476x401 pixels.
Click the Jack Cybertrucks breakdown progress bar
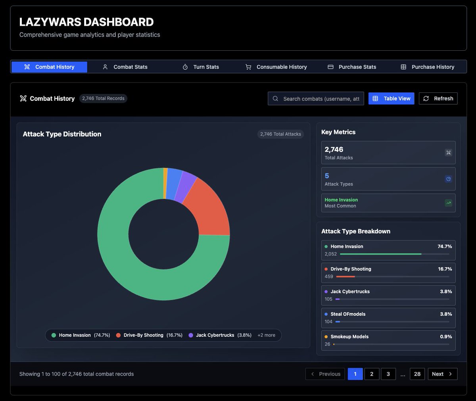click(x=392, y=299)
